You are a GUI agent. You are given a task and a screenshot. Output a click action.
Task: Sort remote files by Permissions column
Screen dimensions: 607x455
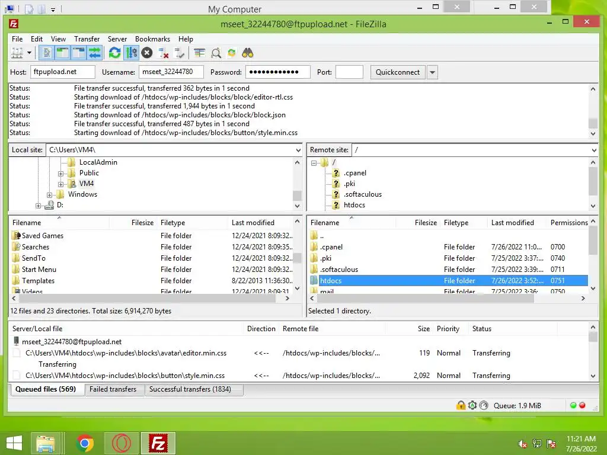[568, 223]
